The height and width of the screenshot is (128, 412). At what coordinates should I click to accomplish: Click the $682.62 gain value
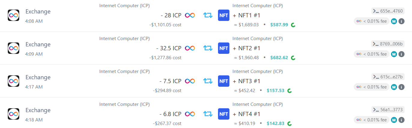279,58
